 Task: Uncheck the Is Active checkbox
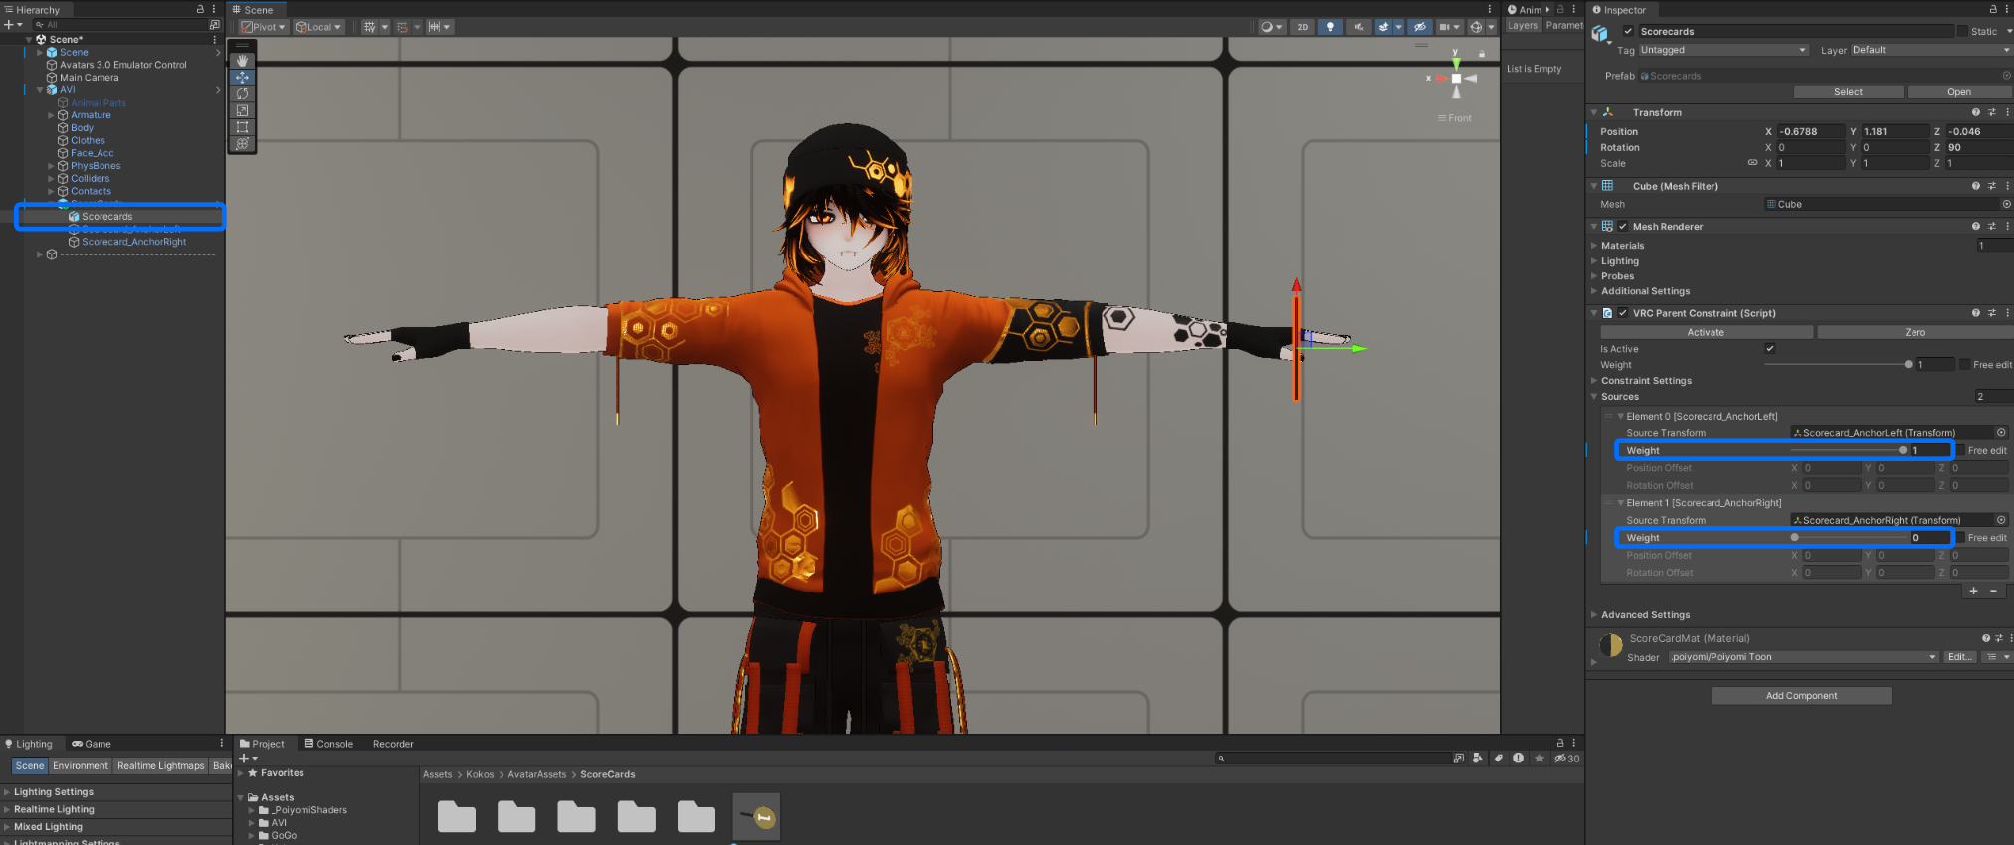point(1769,349)
